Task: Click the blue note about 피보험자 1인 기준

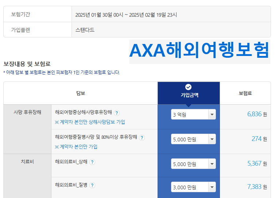Action: tap(62, 72)
